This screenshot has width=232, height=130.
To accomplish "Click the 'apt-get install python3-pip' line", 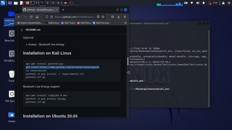I will coord(45,64).
